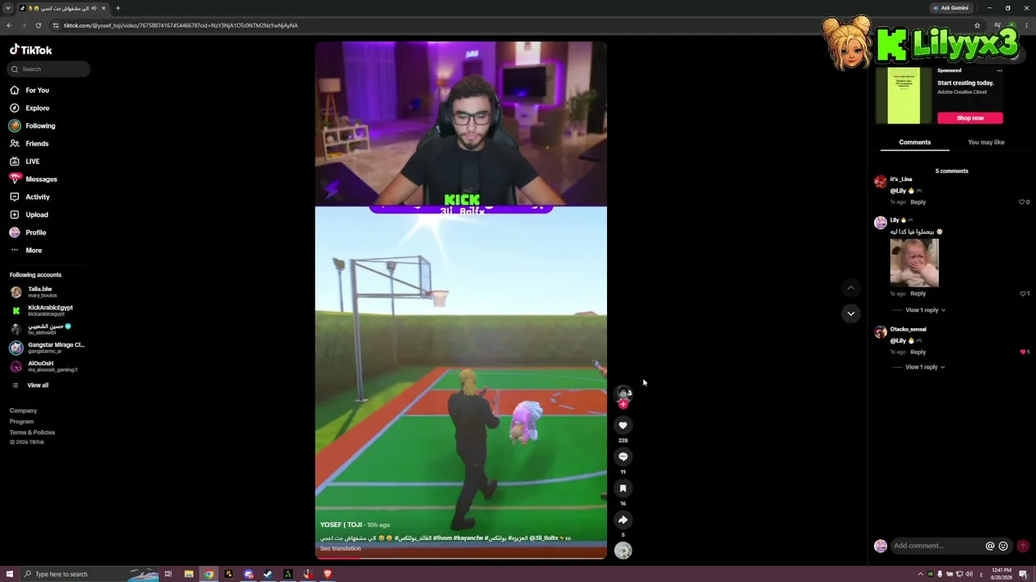Open Chrome from the taskbar

[x=209, y=574]
